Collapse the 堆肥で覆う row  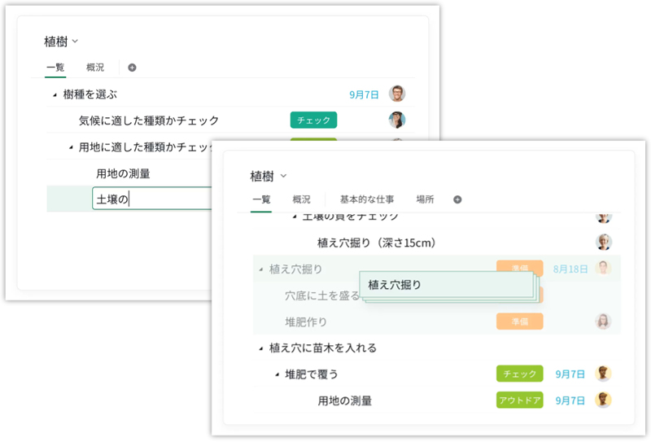tap(277, 374)
